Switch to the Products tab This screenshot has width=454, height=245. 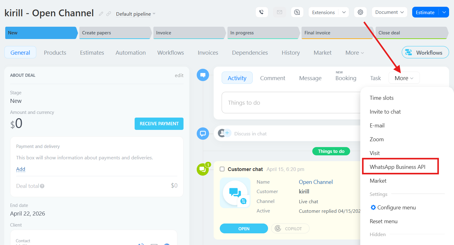click(x=55, y=52)
